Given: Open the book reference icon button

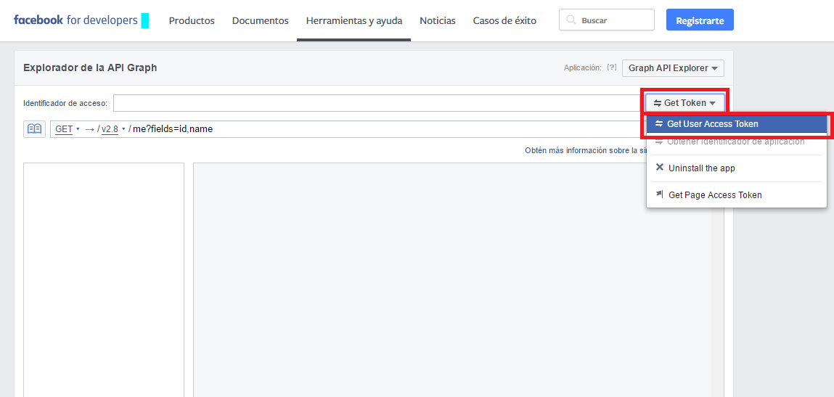Looking at the screenshot, I should (x=35, y=128).
